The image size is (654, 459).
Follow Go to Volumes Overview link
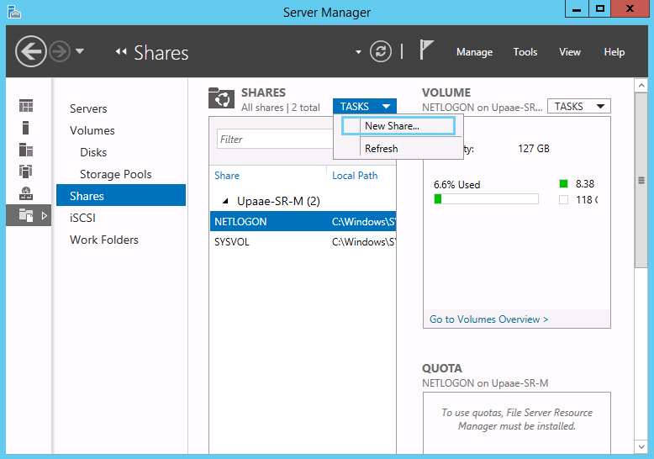pyautogui.click(x=488, y=319)
